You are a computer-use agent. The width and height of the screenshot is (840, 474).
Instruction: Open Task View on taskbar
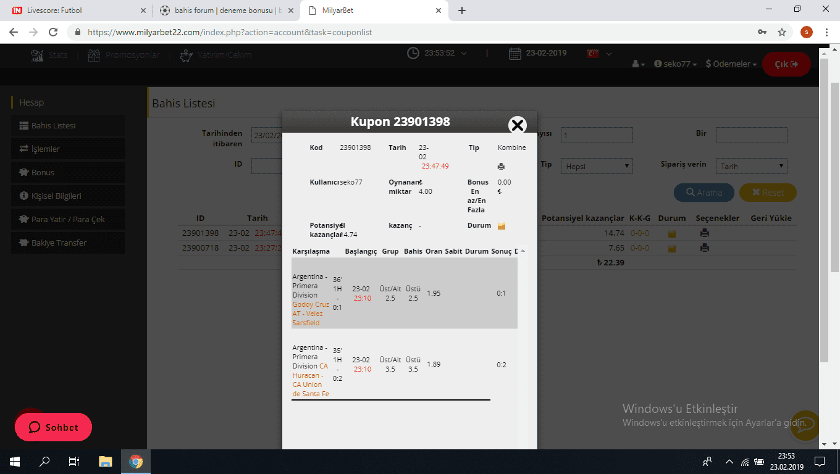click(74, 462)
